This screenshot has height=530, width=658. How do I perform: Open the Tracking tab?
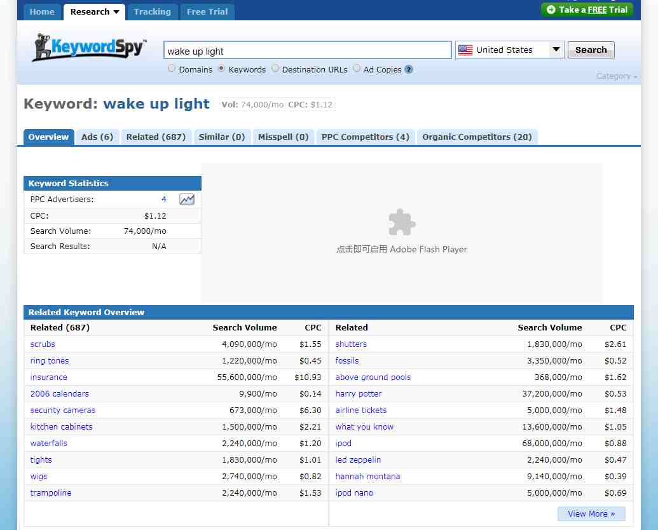(153, 11)
